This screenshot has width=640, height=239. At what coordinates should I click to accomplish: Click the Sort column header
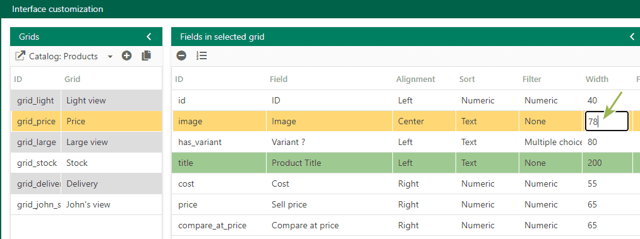click(x=467, y=79)
